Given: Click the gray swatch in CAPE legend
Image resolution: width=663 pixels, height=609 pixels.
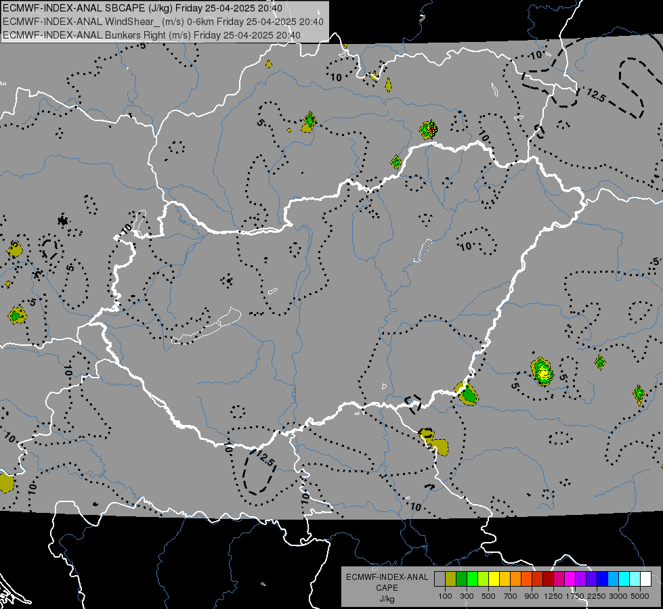Looking at the screenshot, I should pyautogui.click(x=440, y=579).
